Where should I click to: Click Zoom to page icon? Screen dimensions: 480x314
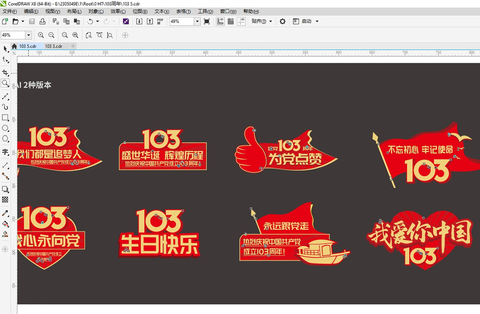click(89, 35)
